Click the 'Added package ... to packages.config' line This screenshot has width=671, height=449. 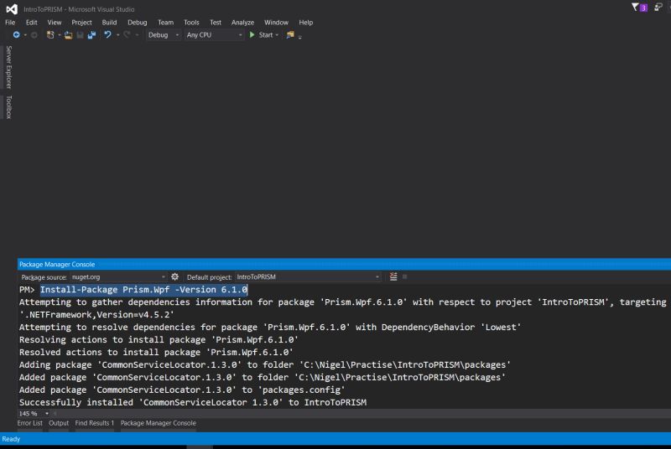click(182, 390)
